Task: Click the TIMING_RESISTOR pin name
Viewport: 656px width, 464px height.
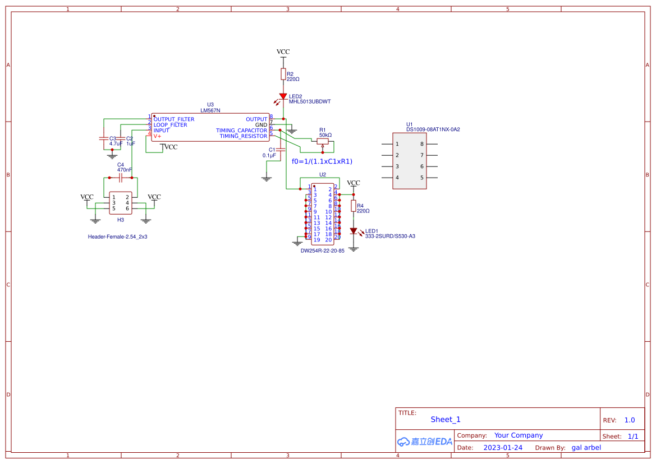Action: (x=244, y=136)
